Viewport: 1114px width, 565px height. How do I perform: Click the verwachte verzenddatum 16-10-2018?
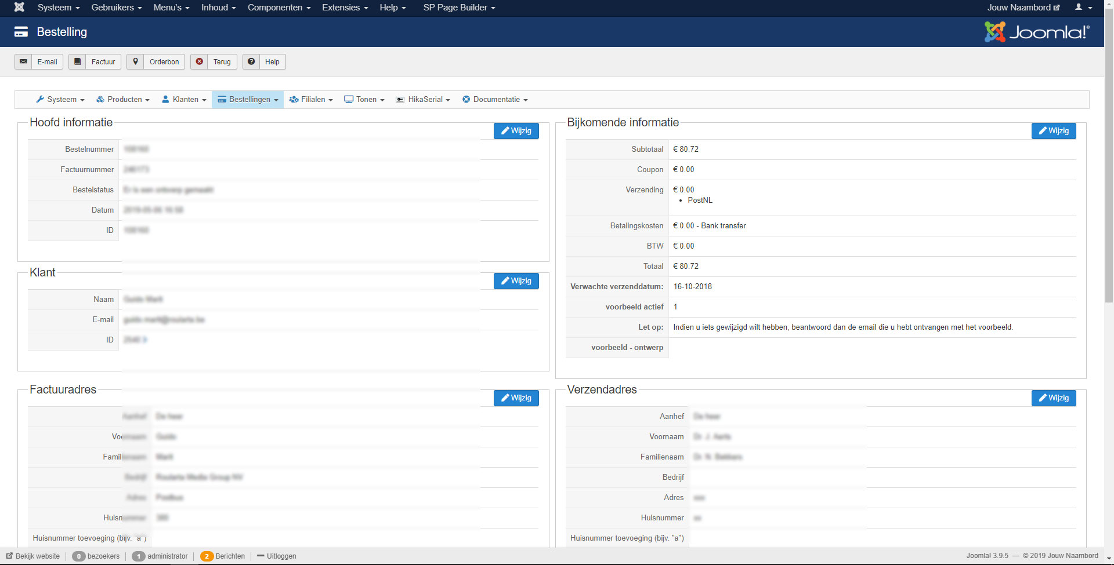tap(693, 287)
